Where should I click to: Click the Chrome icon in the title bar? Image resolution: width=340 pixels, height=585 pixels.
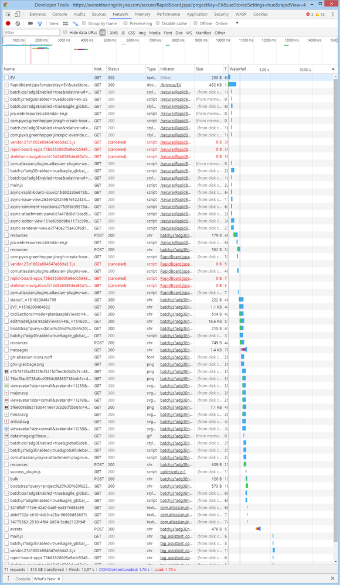pyautogui.click(x=6, y=5)
